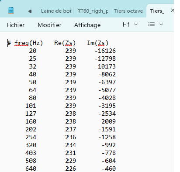Click the frequency value 160
This screenshot has height=172, width=180.
coord(31,121)
